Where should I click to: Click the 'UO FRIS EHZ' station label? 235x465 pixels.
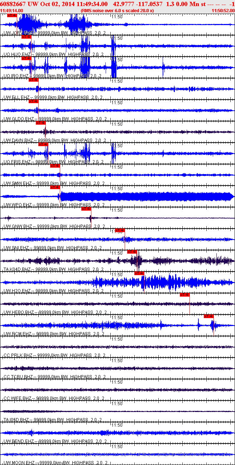coord(17,162)
